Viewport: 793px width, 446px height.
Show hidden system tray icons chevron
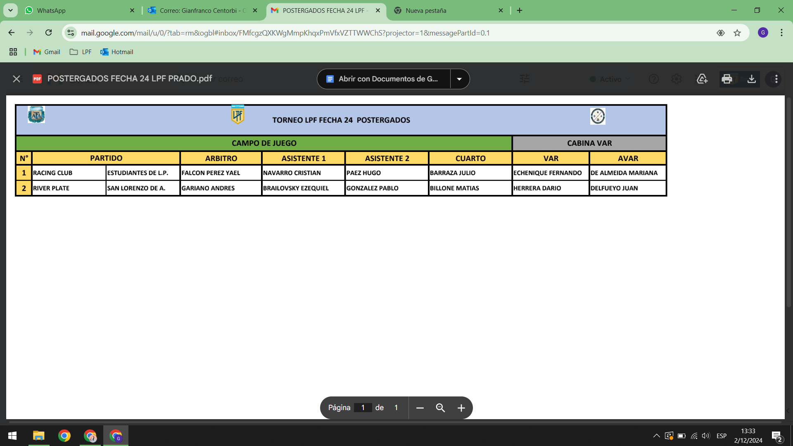point(656,436)
